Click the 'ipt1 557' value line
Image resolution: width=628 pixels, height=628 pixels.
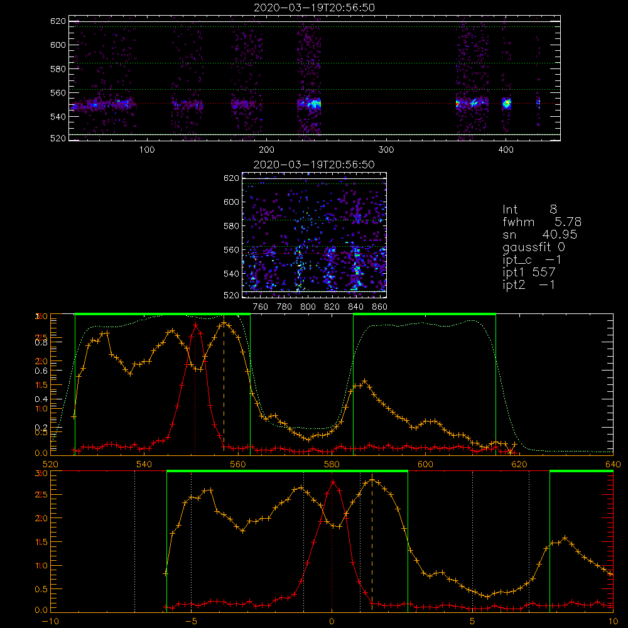coord(529,273)
